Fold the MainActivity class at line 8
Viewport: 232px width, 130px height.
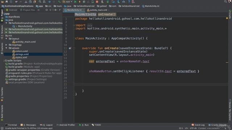click(x=74, y=38)
